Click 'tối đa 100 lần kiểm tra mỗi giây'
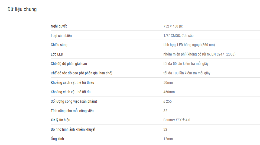Image resolution: width=260 pixels, height=145 pixels. point(187,73)
